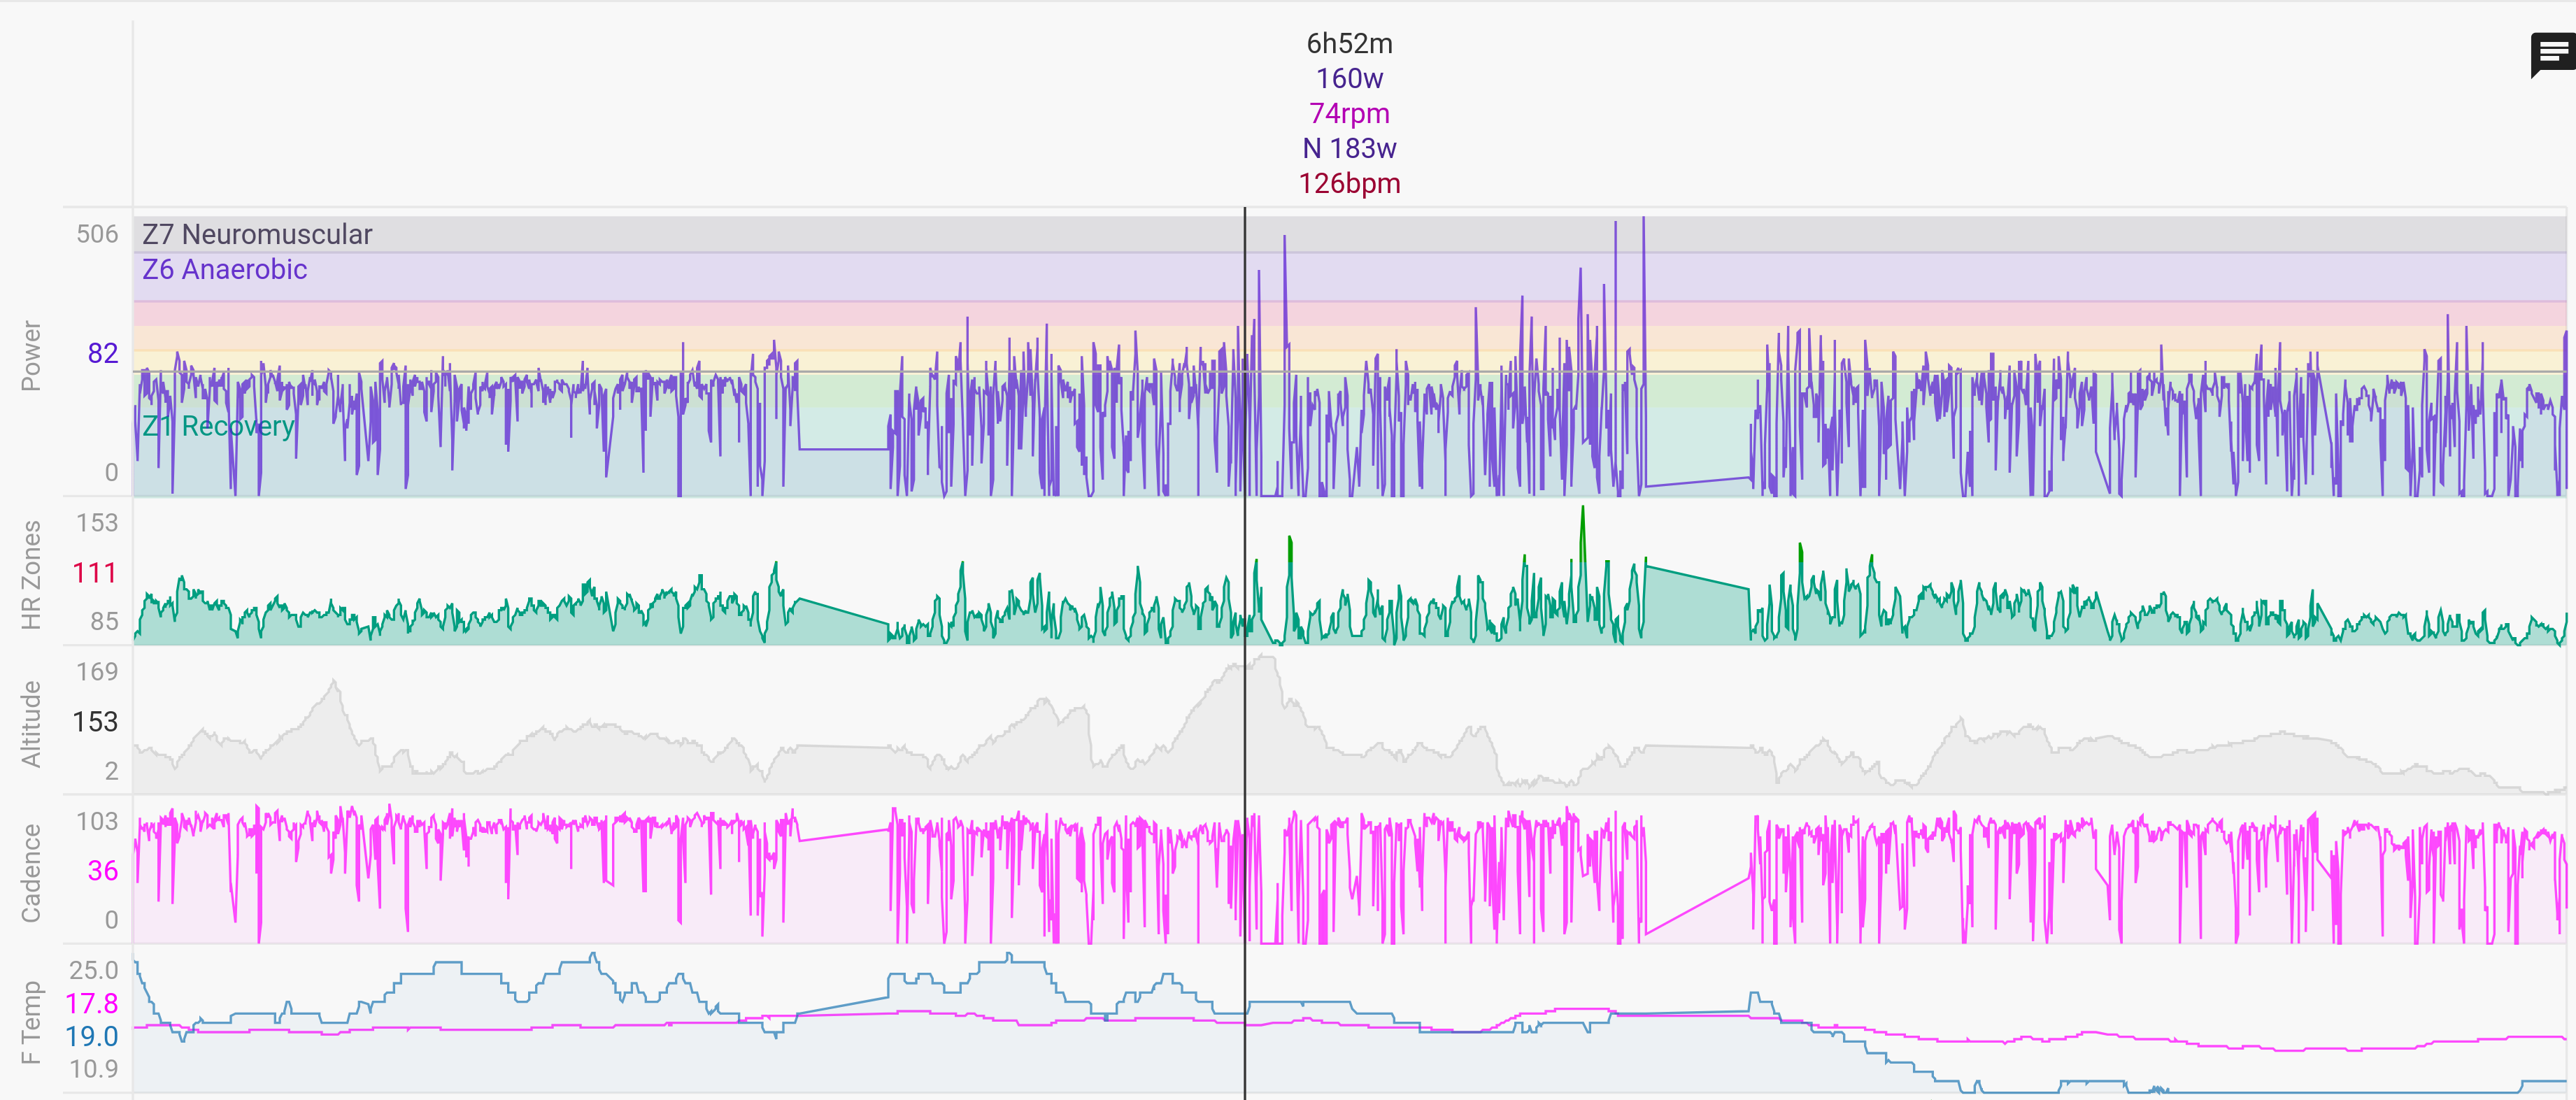This screenshot has height=1100, width=2576.
Task: Click the N 183w normalized power readout
Action: click(x=1349, y=149)
